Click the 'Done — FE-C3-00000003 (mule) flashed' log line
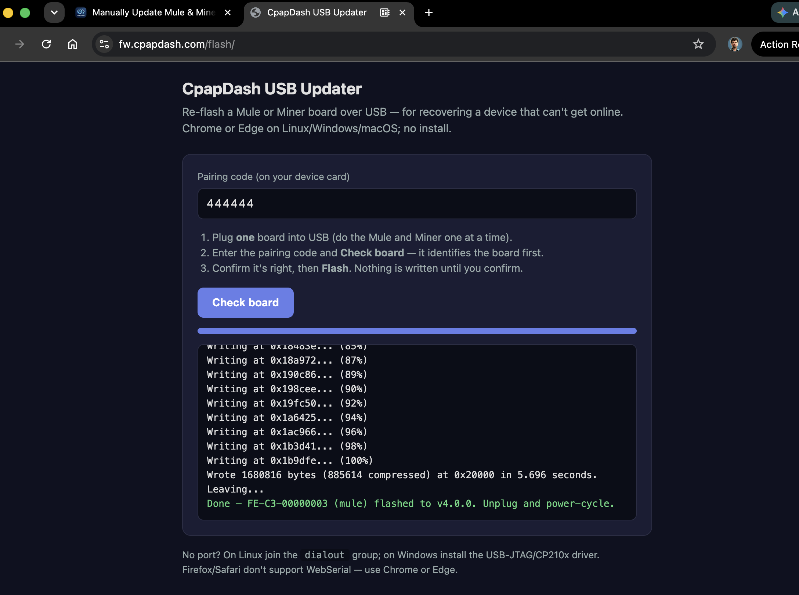The height and width of the screenshot is (595, 799). click(x=411, y=504)
